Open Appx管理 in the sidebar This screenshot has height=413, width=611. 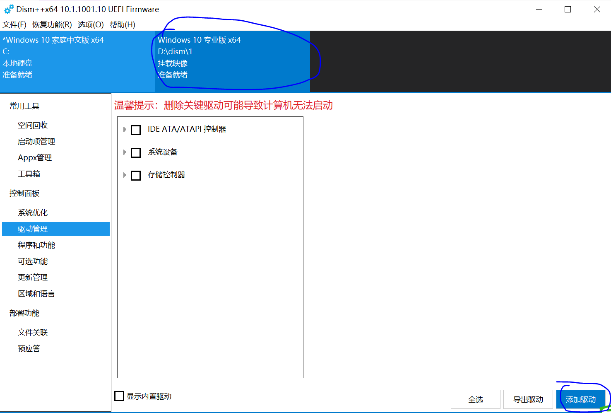point(56,157)
